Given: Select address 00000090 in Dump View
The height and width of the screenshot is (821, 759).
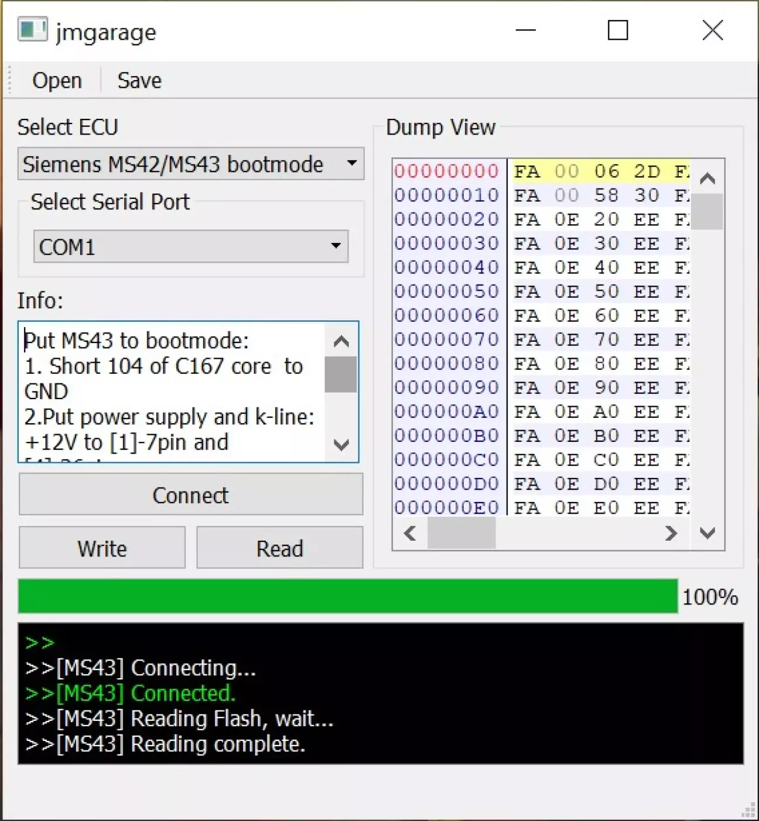Looking at the screenshot, I should click(x=446, y=387).
